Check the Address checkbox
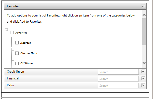153x99 pixels. (x=17, y=43)
